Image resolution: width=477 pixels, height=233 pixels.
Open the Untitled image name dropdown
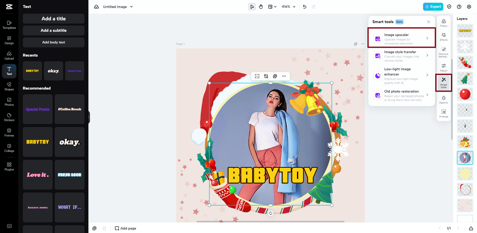pyautogui.click(x=118, y=7)
